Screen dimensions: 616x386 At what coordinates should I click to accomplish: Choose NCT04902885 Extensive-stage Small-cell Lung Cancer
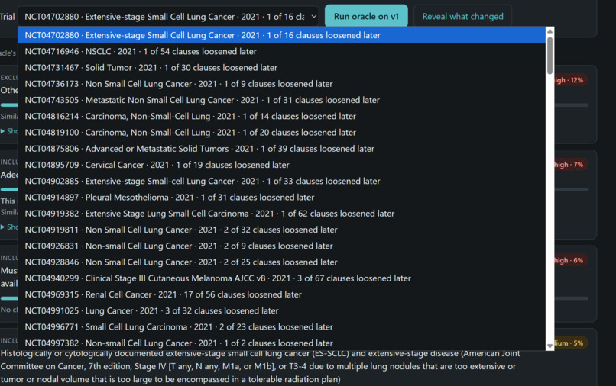[x=282, y=182]
